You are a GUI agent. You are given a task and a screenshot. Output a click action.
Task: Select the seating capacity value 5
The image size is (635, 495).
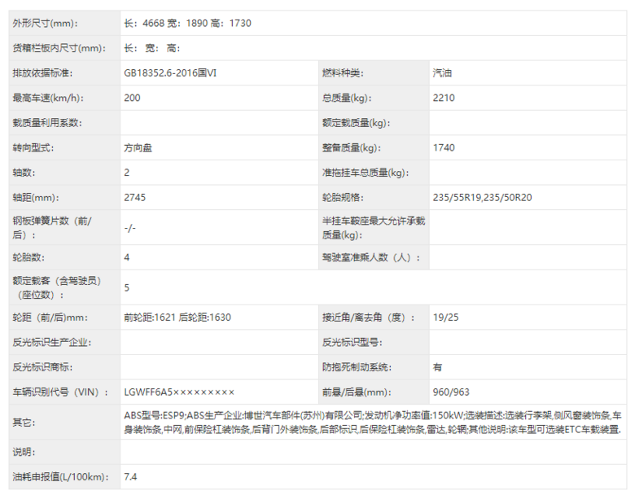coord(127,287)
